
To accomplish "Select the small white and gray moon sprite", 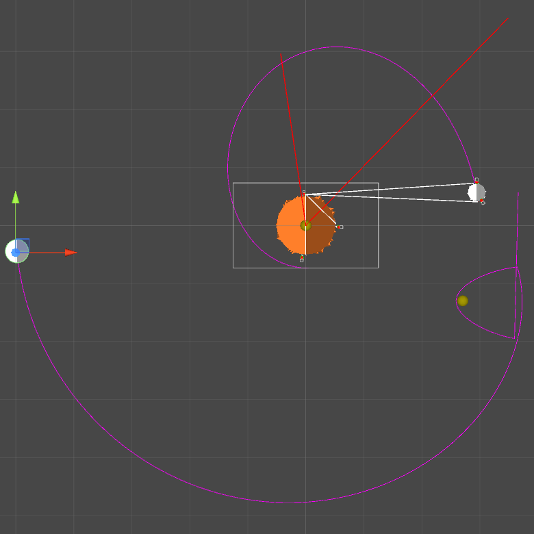I will (x=476, y=192).
